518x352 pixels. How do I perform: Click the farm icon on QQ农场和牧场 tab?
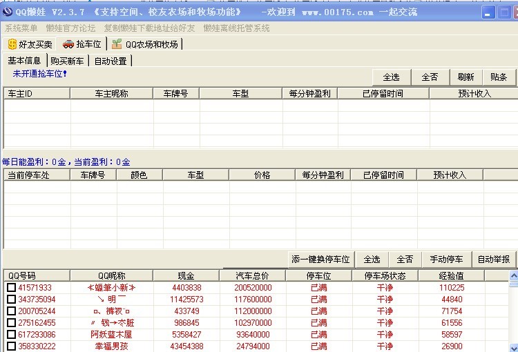pos(117,44)
